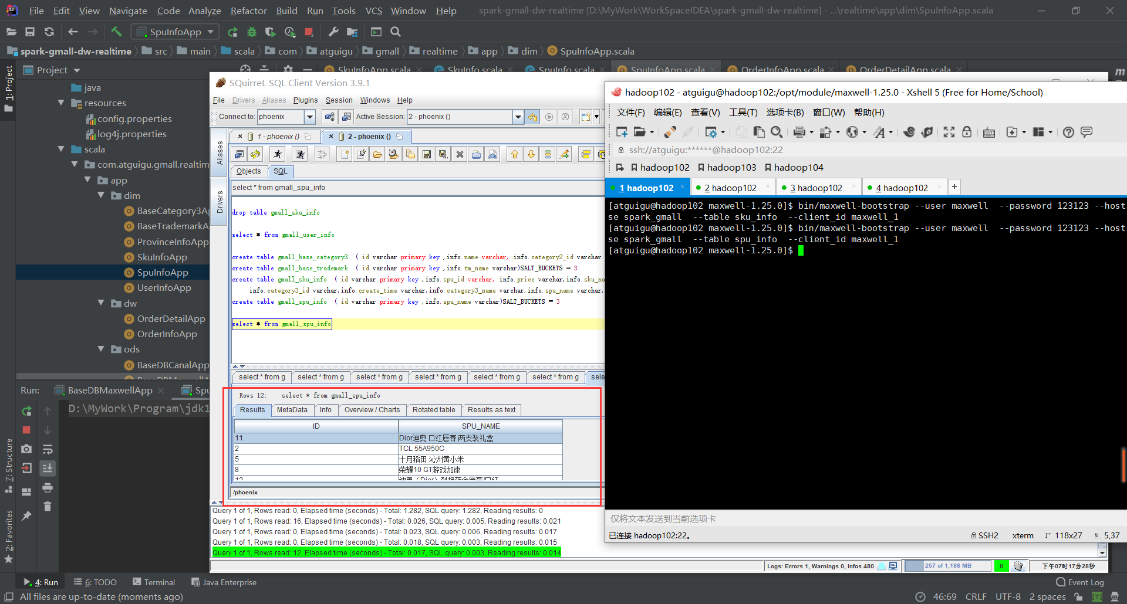This screenshot has width=1127, height=604.
Task: Open the Session menu in SQuirreL
Action: pyautogui.click(x=339, y=100)
